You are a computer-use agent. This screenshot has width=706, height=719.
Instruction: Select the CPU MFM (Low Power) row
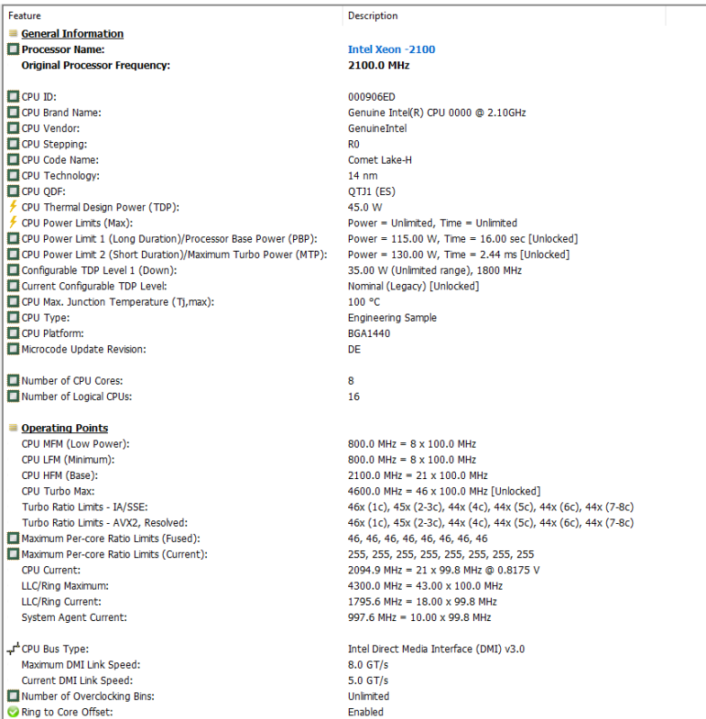point(353,444)
